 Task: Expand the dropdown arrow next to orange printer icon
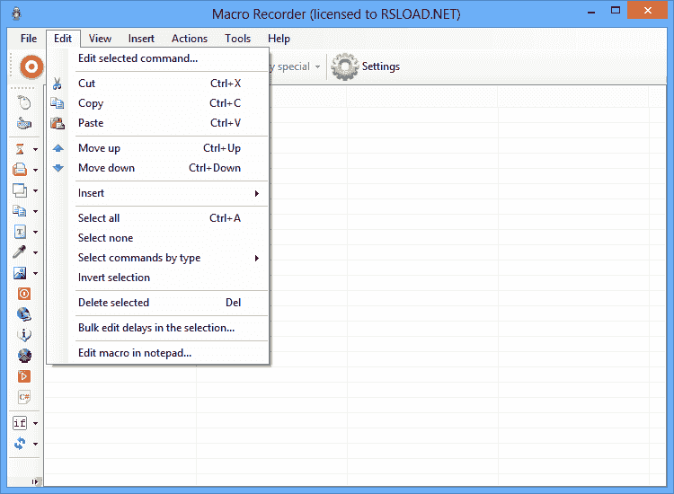tap(35, 170)
